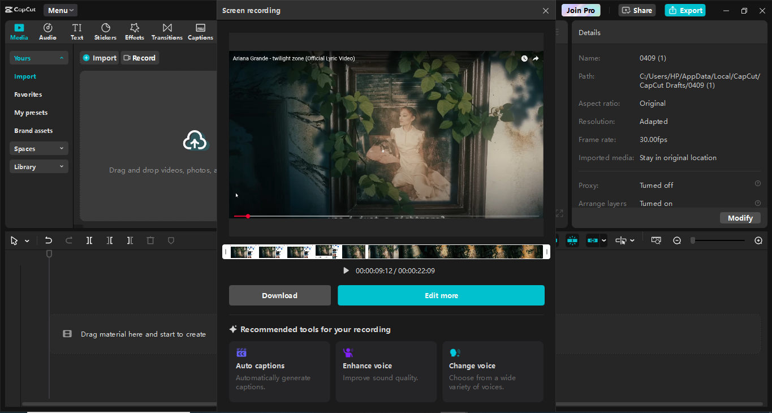Select the Stickers panel icon
The height and width of the screenshot is (413, 772).
coord(105,31)
